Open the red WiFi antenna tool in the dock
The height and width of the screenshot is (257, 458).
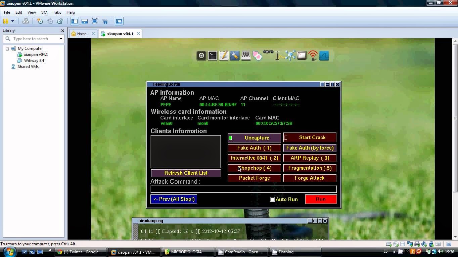[x=312, y=56]
